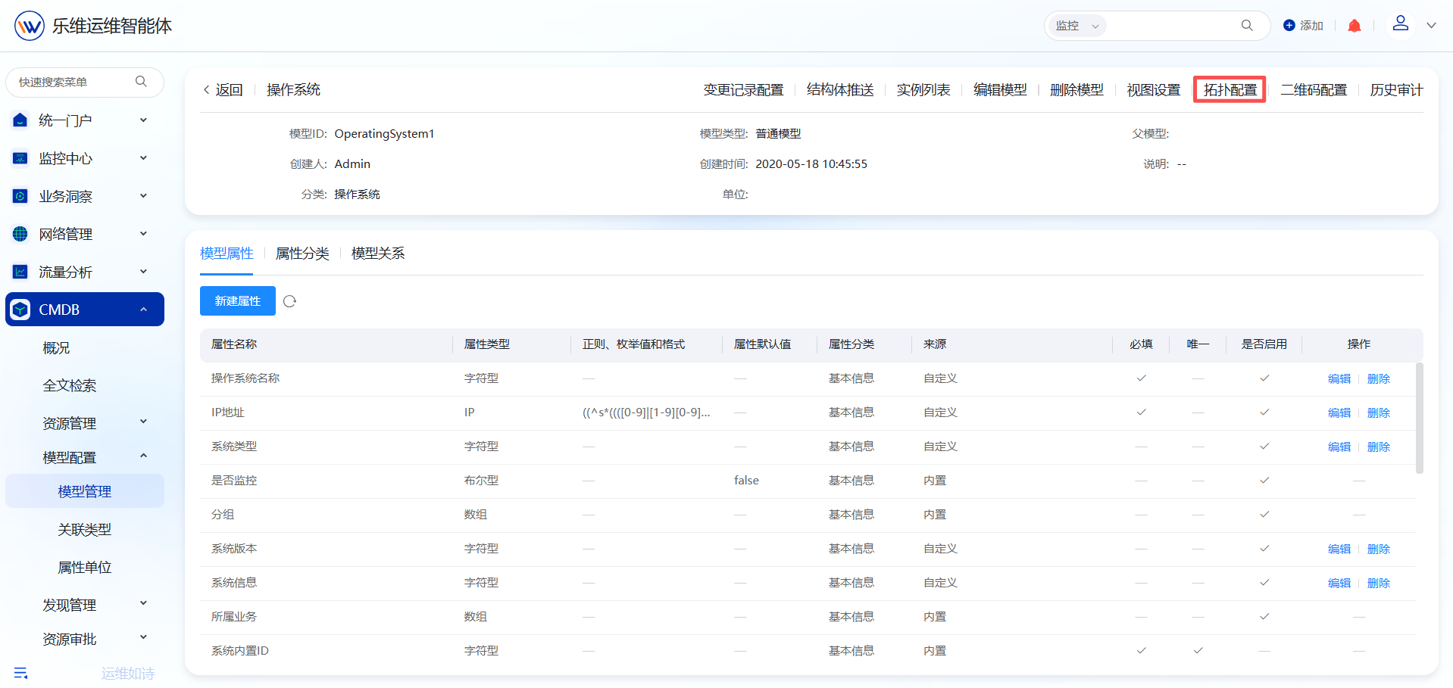The image size is (1453, 688).
Task: Expand the 网络管理 menu chevron
Action: (143, 234)
